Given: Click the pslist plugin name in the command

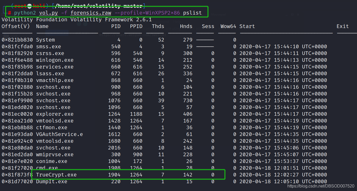Looking at the screenshot, I should pyautogui.click(x=192, y=13).
